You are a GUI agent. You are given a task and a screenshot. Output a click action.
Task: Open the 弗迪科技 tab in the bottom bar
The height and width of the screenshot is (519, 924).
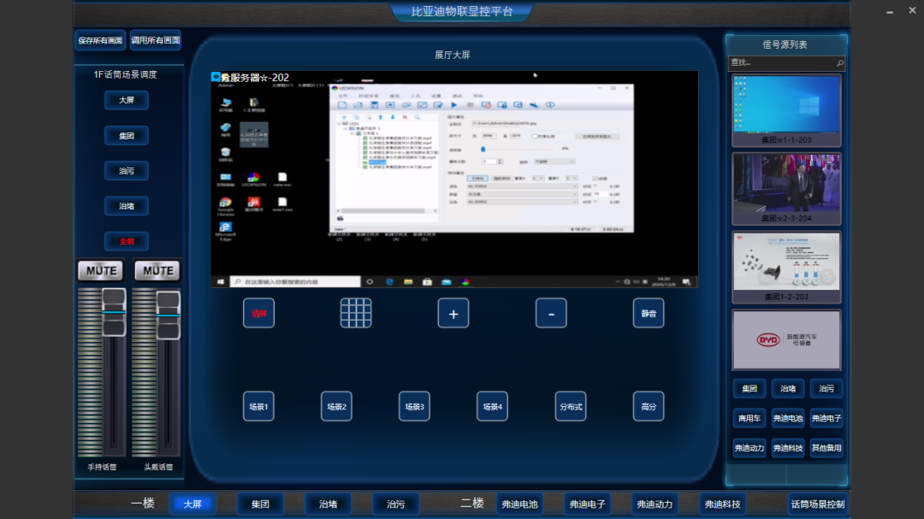click(x=722, y=504)
